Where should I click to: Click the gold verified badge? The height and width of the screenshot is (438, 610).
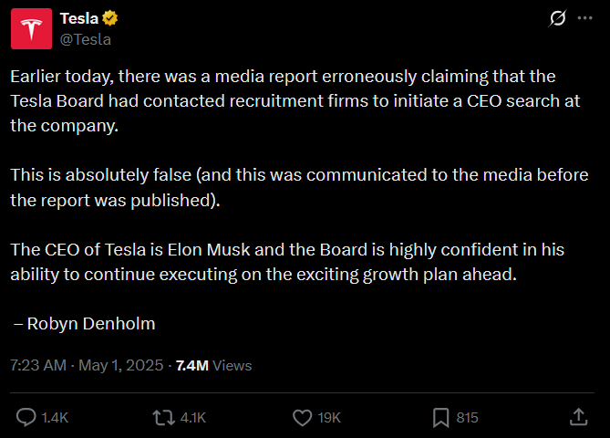click(110, 18)
